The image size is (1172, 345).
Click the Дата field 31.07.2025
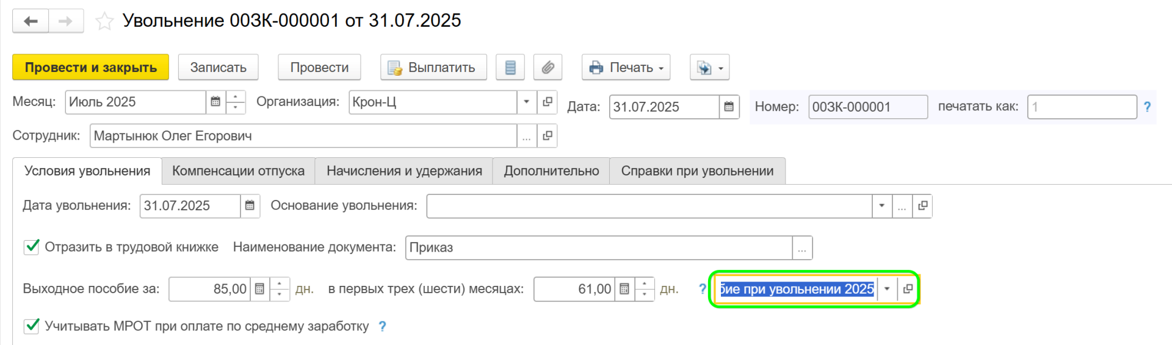tap(664, 107)
